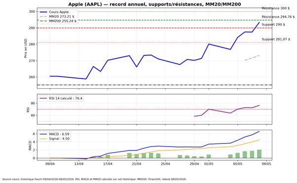297x183 pixels.
Task: Click the 17/04 date tick label
Action: pos(108,164)
